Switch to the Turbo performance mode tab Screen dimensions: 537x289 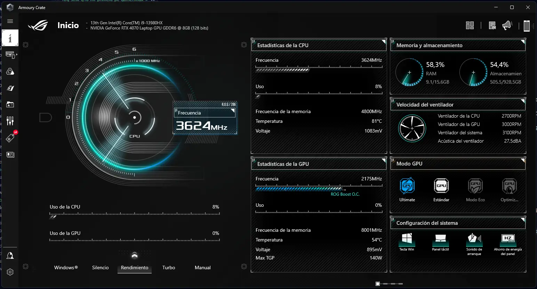[x=168, y=267]
